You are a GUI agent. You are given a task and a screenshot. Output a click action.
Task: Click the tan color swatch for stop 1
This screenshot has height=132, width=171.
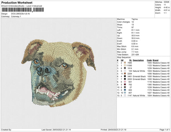point(125,63)
